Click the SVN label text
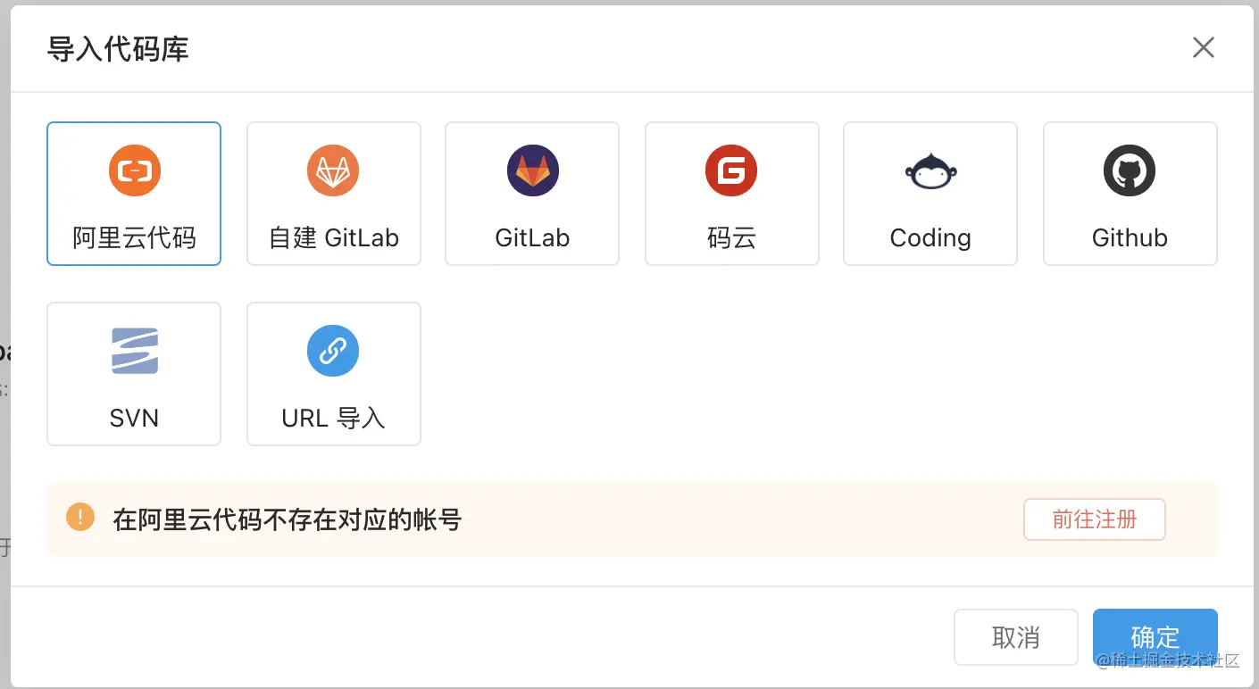 click(x=134, y=419)
